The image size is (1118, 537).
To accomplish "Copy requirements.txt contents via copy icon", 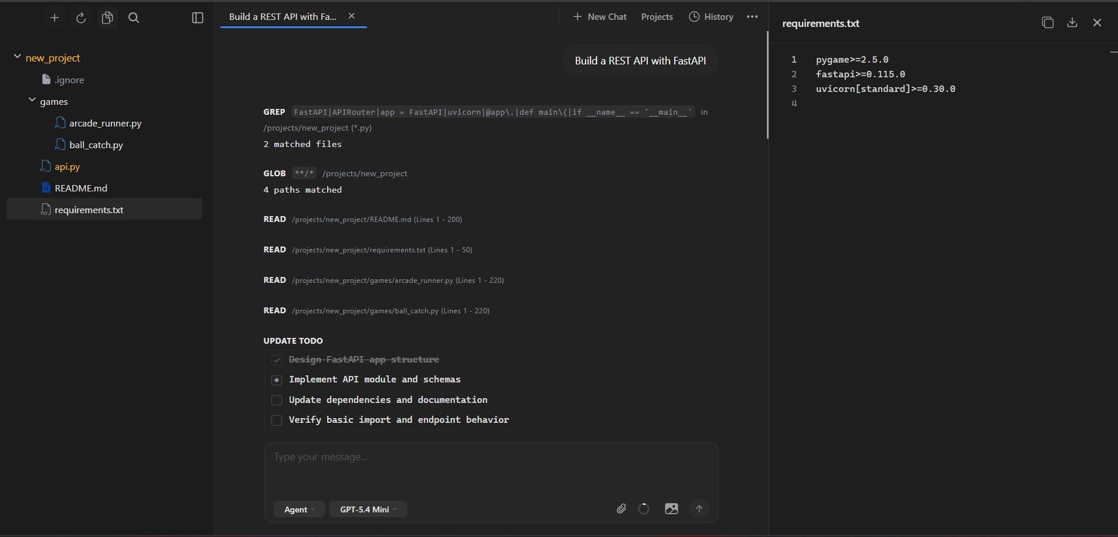I will pos(1048,23).
